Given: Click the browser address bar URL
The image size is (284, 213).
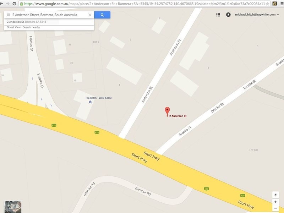Looking at the screenshot, I should [x=144, y=4].
